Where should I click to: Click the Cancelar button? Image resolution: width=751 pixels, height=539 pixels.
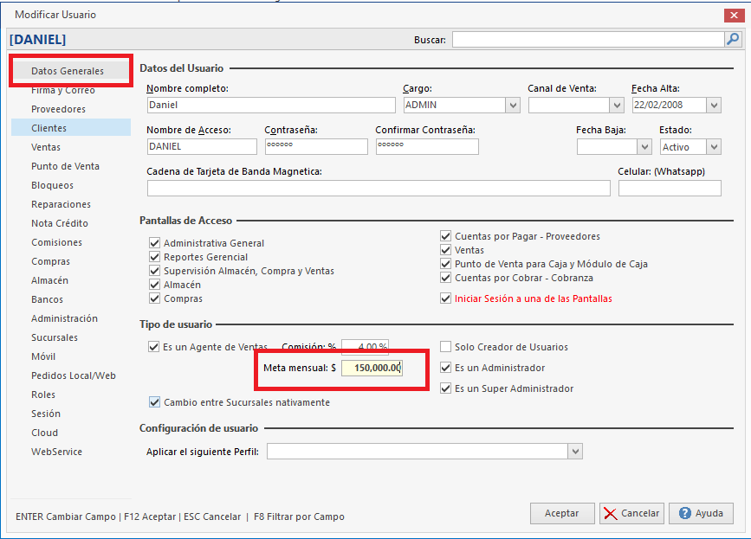631,513
